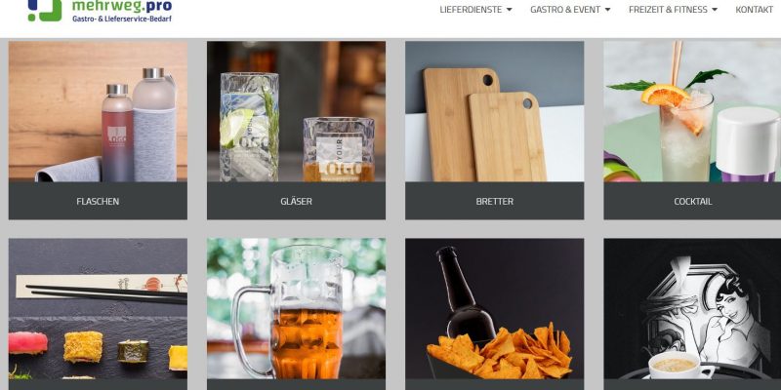The image size is (781, 390).
Task: Open the Gastro & Event menu label
Action: pyautogui.click(x=565, y=10)
